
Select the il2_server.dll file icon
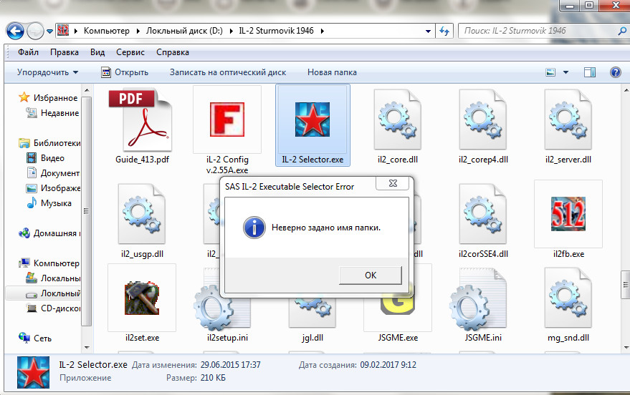coord(568,120)
